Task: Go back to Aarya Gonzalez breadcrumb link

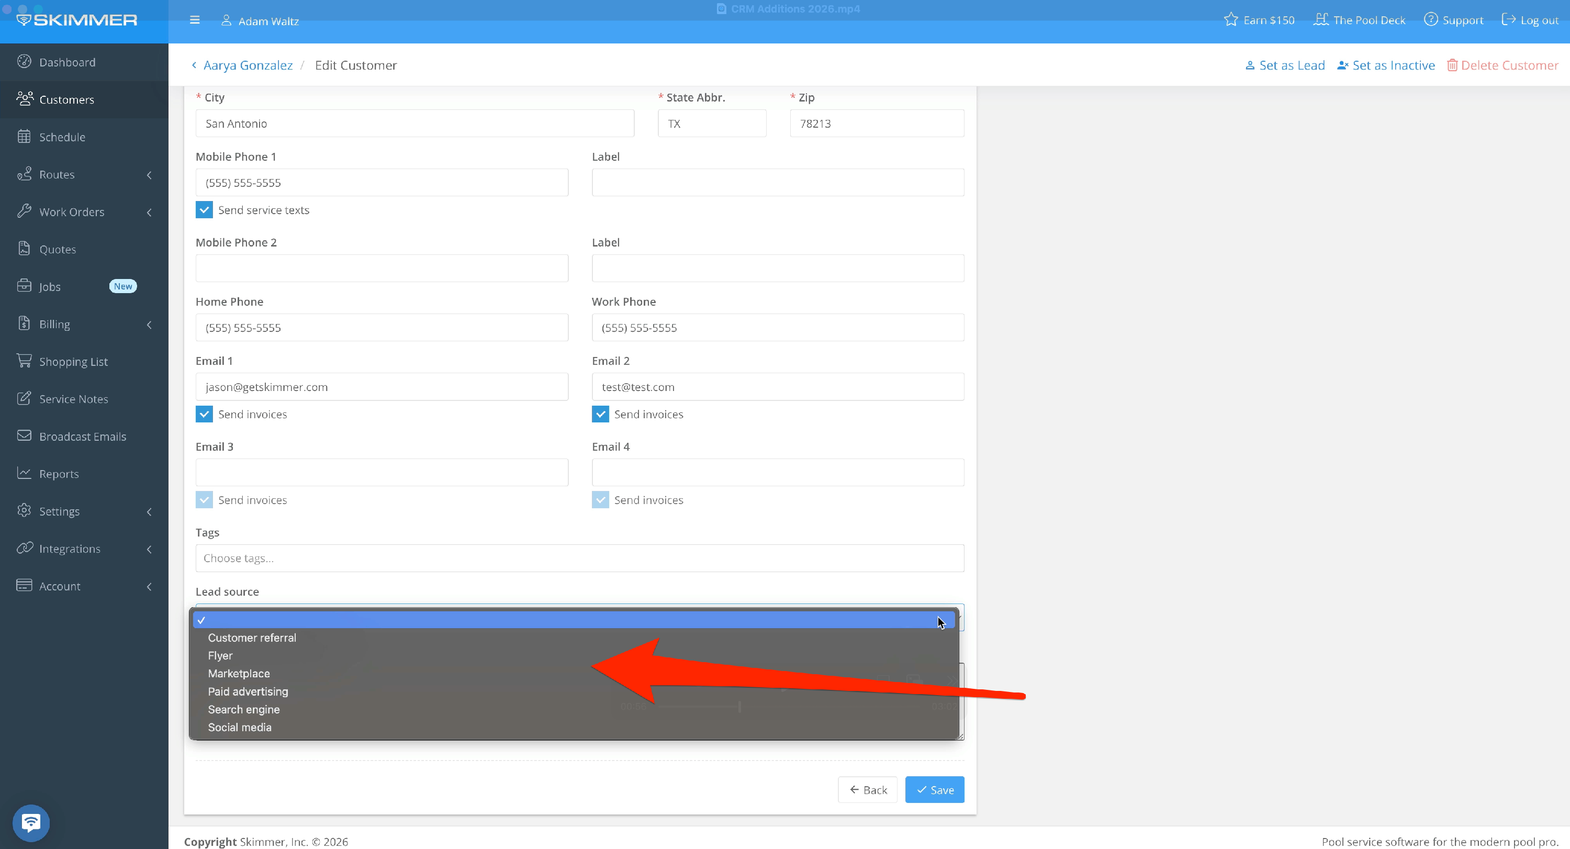Action: coord(248,65)
